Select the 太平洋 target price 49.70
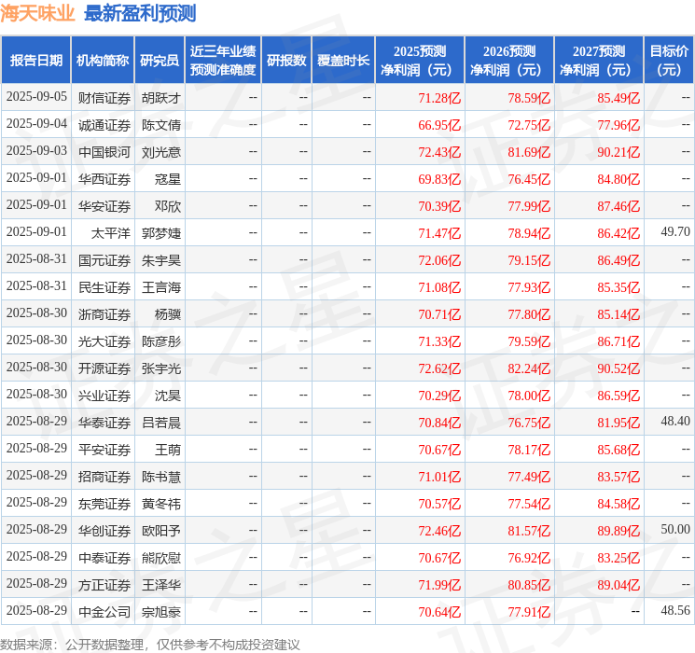Screen dimensions: 695x653 [675, 232]
